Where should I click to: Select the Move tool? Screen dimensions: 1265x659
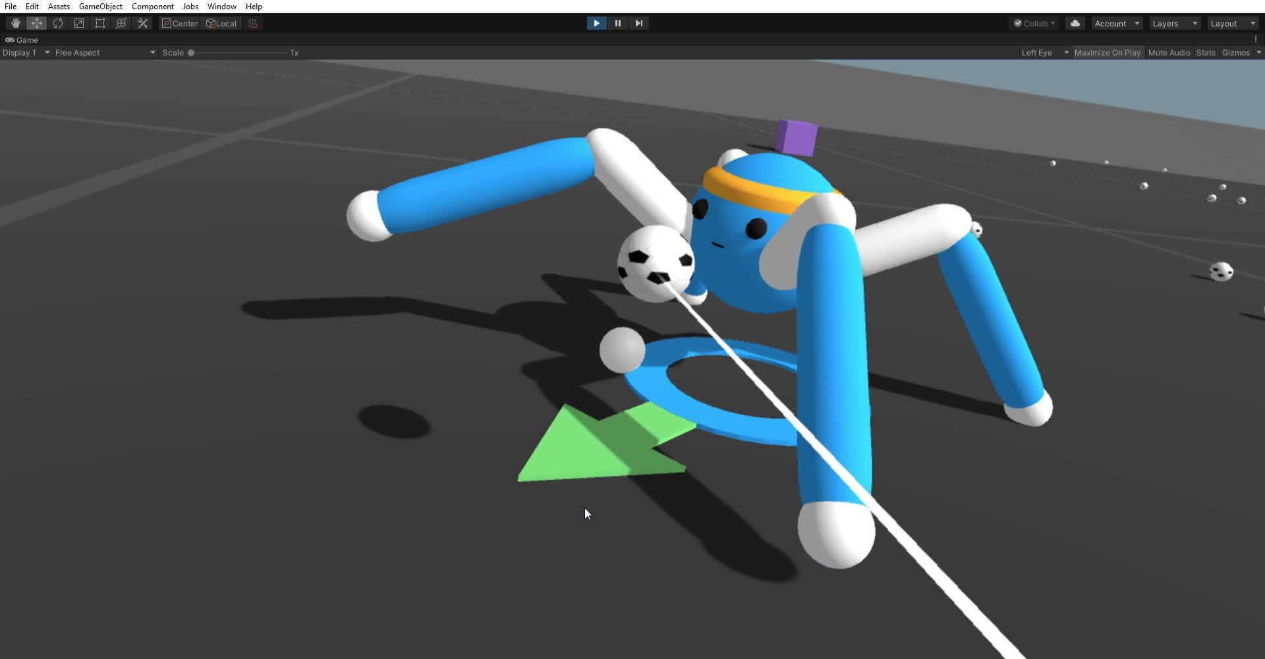(36, 22)
